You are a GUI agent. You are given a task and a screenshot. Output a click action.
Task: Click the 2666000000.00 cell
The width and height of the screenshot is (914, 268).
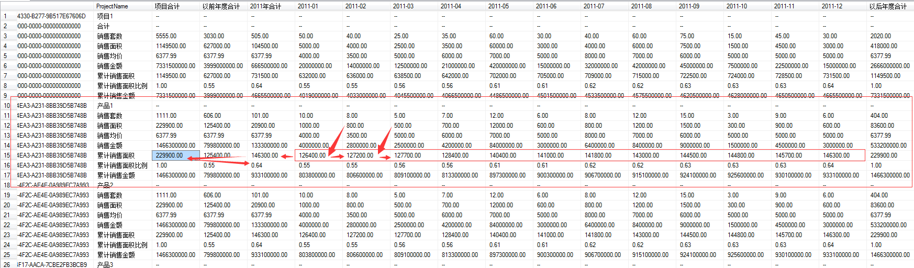pyautogui.click(x=890, y=66)
